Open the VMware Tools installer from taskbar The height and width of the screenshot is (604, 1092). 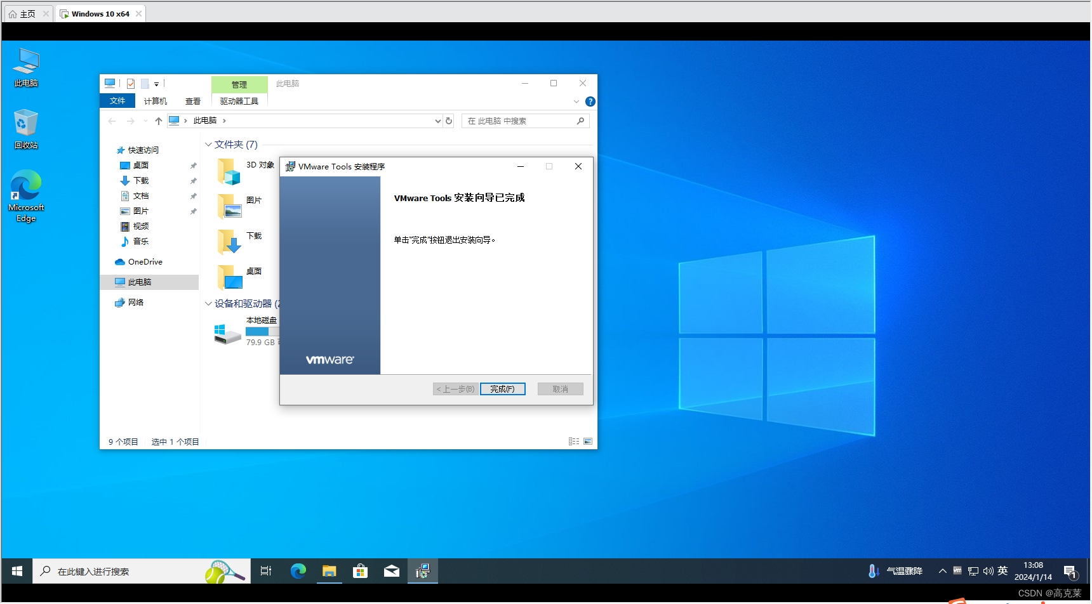pyautogui.click(x=422, y=570)
